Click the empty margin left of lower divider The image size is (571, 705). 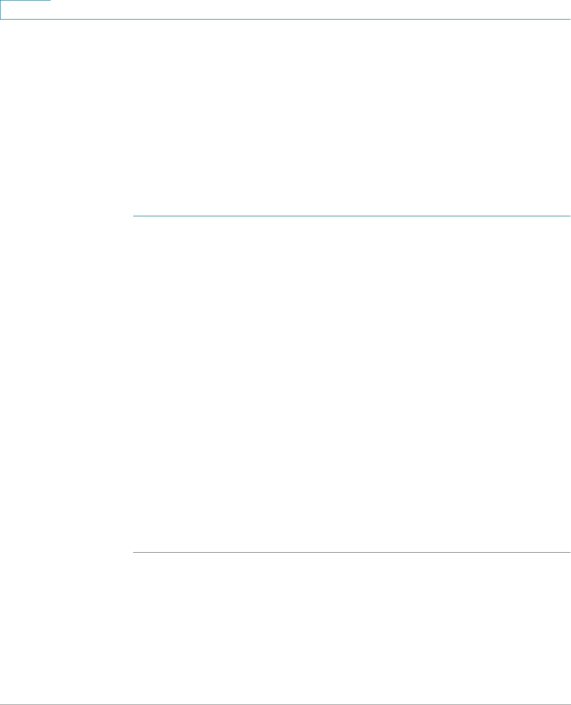click(x=66, y=553)
